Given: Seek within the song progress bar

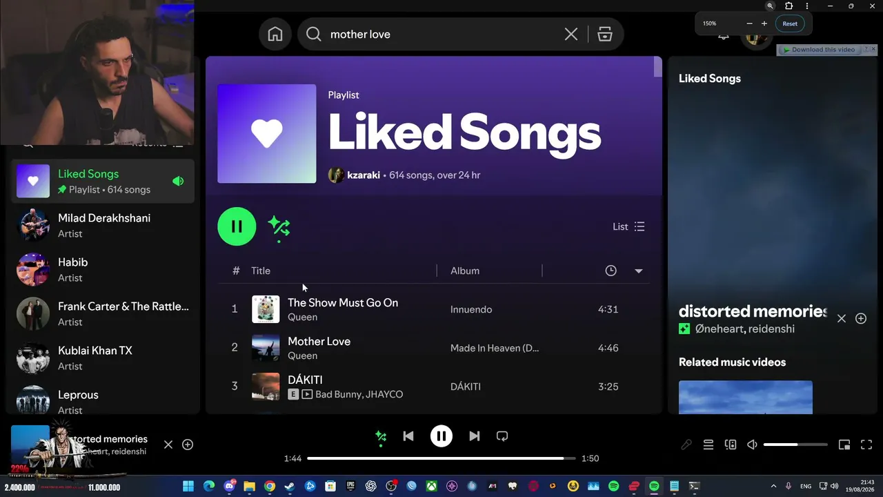Looking at the screenshot, I should point(441,458).
